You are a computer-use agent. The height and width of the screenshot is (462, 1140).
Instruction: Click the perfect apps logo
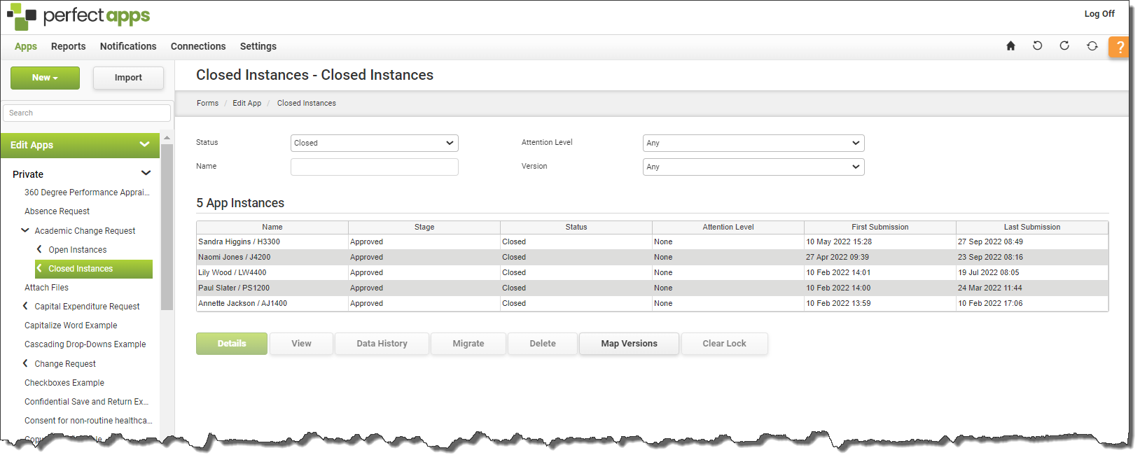point(78,16)
